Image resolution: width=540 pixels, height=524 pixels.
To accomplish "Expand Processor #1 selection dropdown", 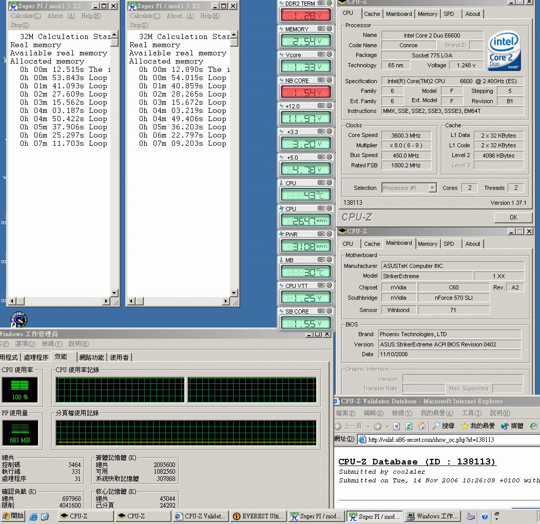I will coord(433,188).
